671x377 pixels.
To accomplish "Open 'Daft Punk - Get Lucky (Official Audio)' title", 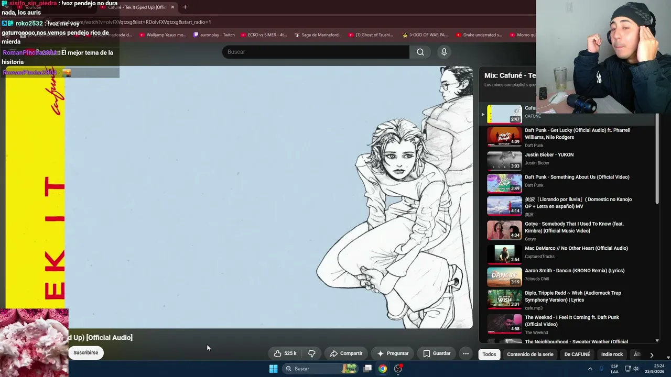I will (x=577, y=134).
